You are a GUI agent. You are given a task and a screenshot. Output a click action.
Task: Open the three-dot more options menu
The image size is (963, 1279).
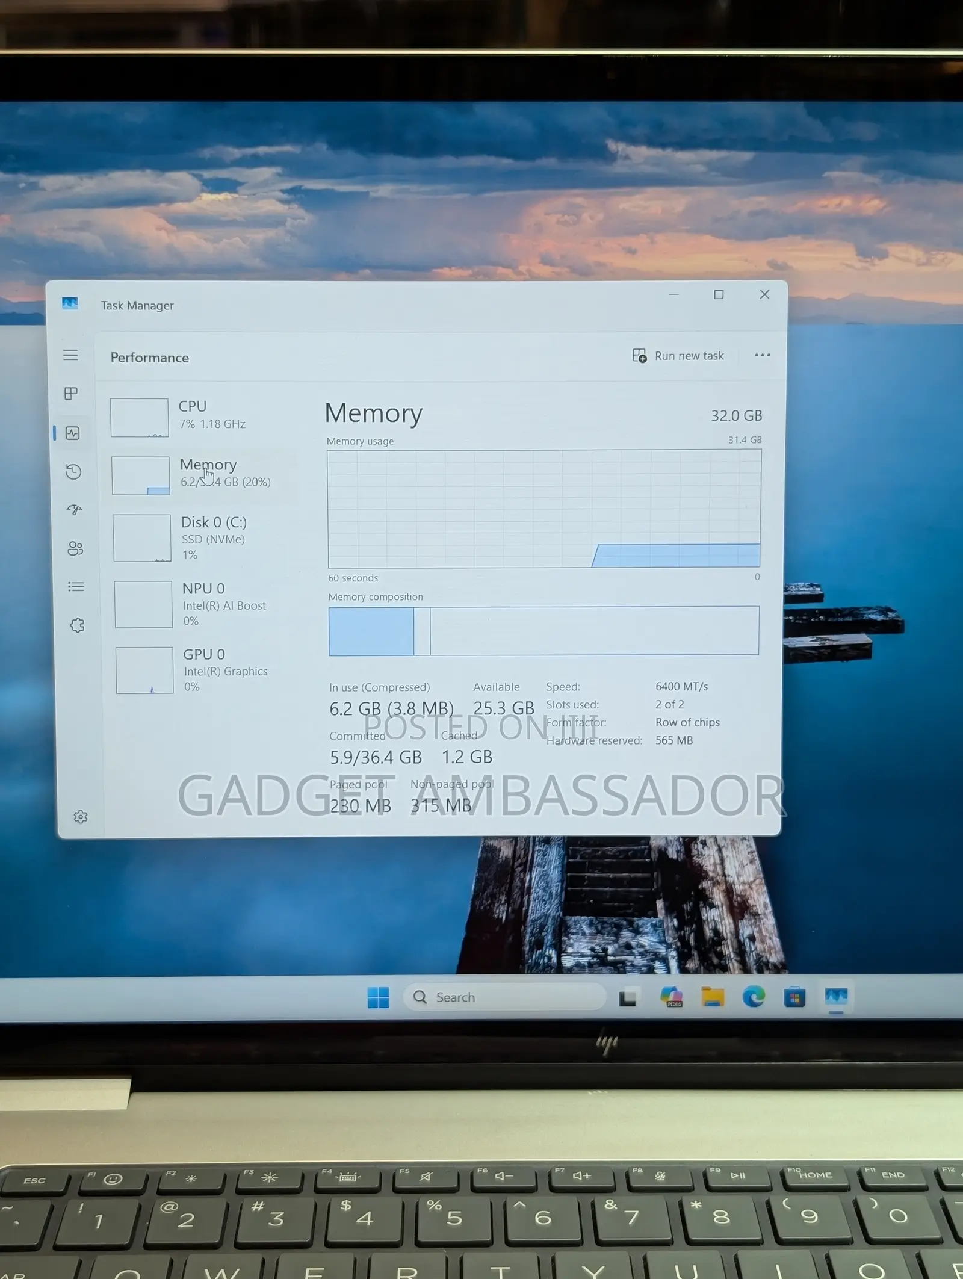(x=762, y=355)
